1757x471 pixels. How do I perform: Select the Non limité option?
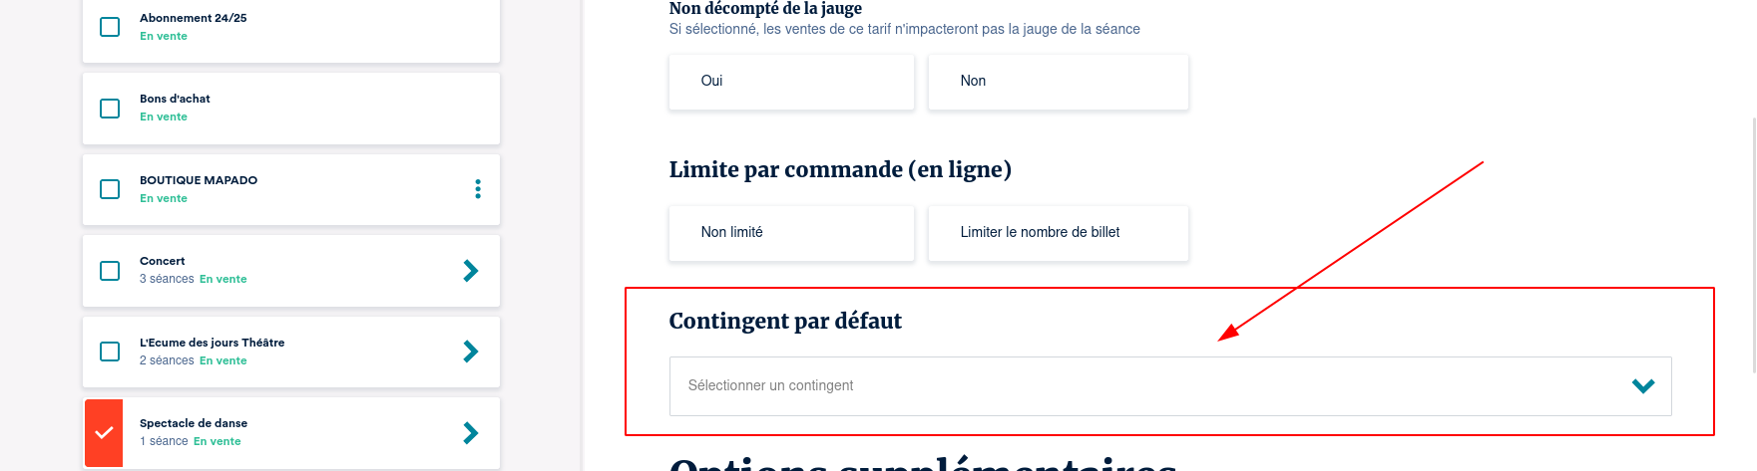point(791,233)
